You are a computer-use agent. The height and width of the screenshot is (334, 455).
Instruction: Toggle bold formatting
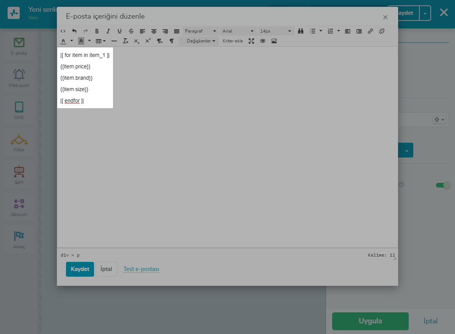[x=97, y=31]
